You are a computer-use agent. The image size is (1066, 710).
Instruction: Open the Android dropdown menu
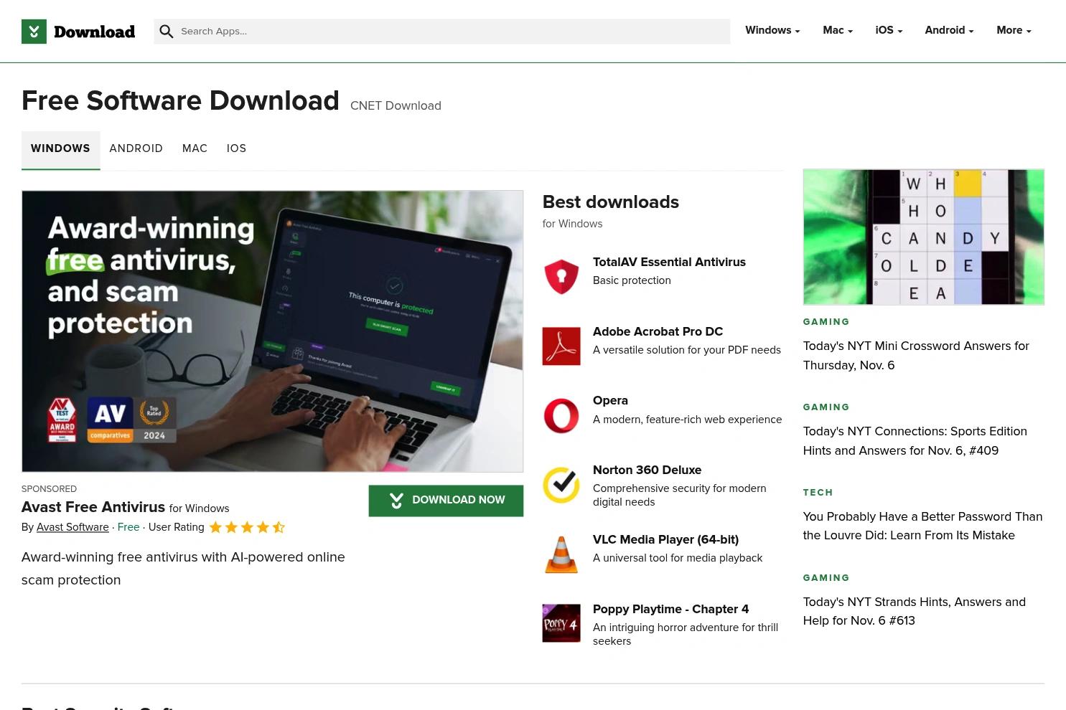click(949, 30)
